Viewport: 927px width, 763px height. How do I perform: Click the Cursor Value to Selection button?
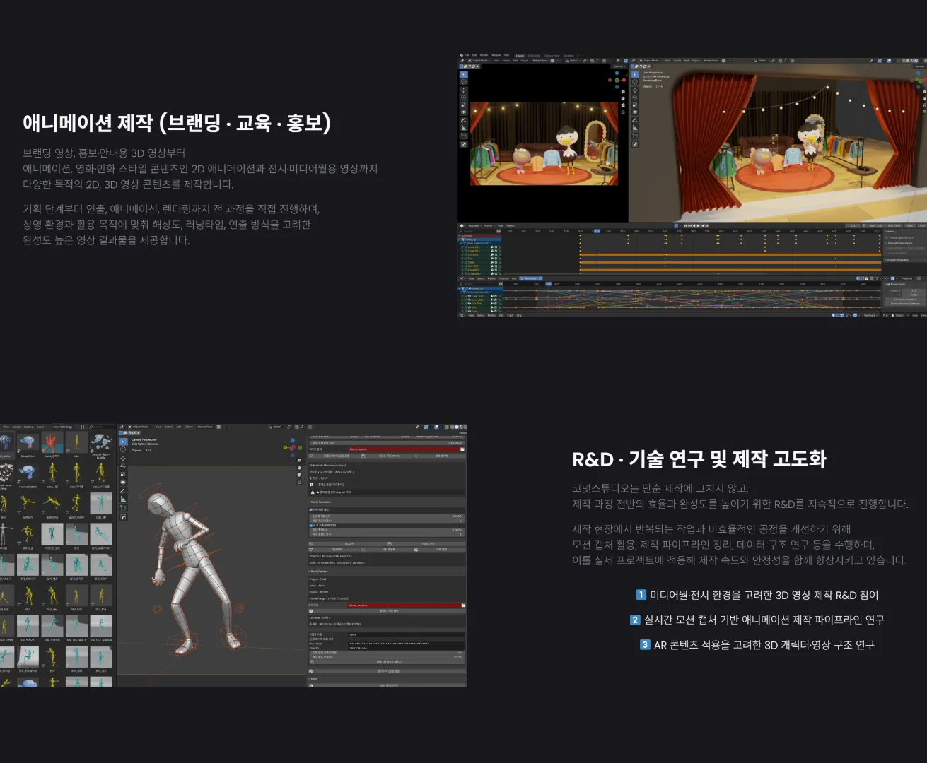tap(905, 304)
